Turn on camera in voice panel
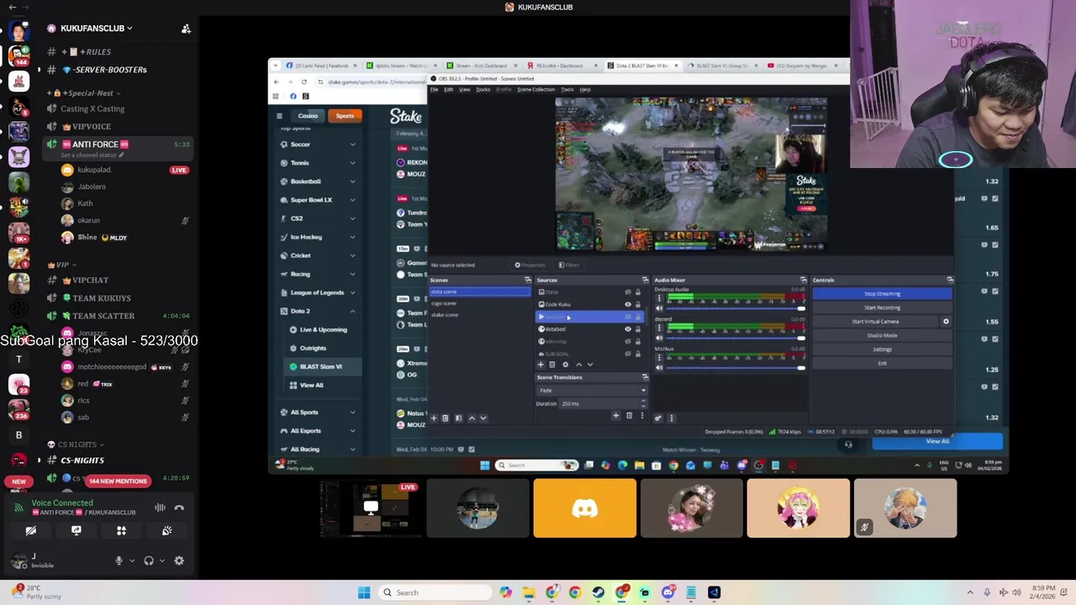Image resolution: width=1076 pixels, height=605 pixels. (31, 531)
